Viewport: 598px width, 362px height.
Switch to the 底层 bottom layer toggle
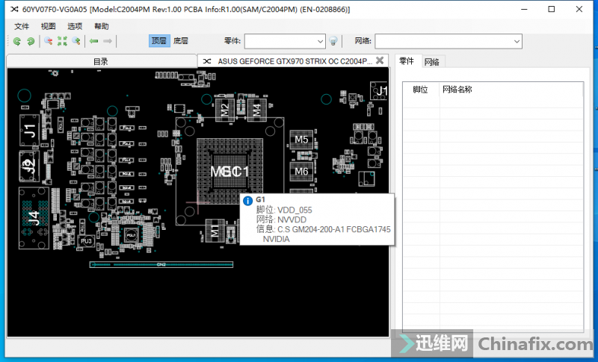coord(181,41)
